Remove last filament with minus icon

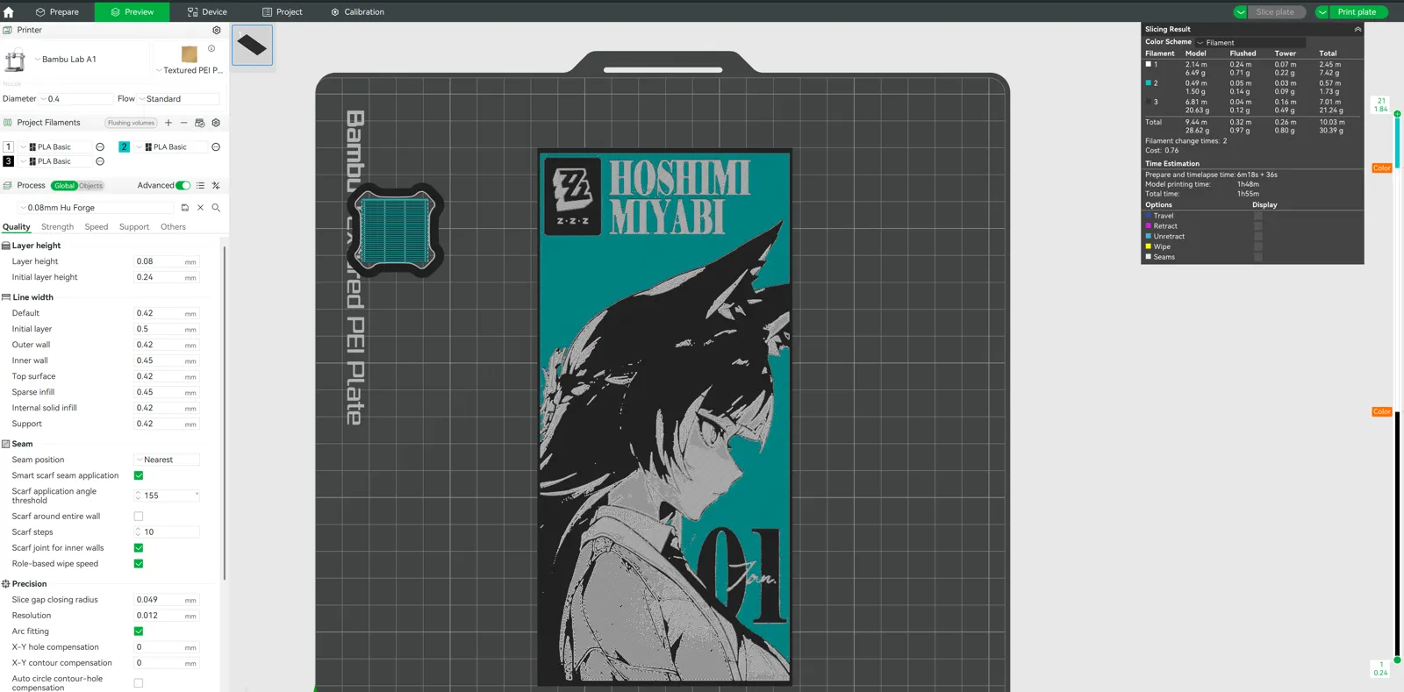183,123
